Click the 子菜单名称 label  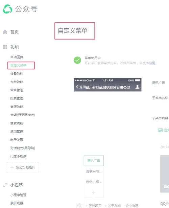click(x=160, y=98)
